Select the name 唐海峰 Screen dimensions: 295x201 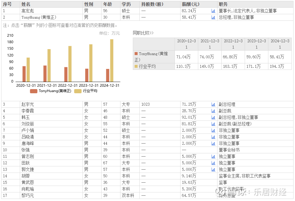tap(28, 144)
